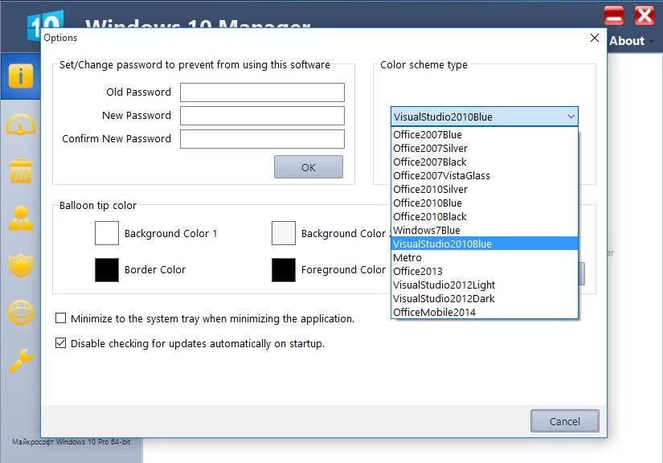The width and height of the screenshot is (663, 463).
Task: Uncheck disable checking for updates on startup
Action: point(60,343)
